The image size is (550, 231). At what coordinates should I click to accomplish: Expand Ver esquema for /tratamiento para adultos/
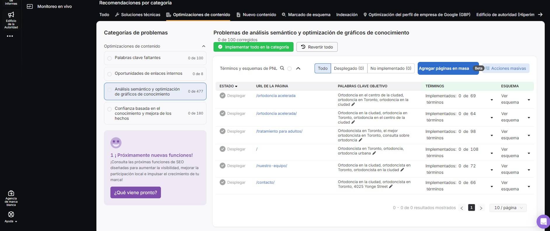pos(529,136)
